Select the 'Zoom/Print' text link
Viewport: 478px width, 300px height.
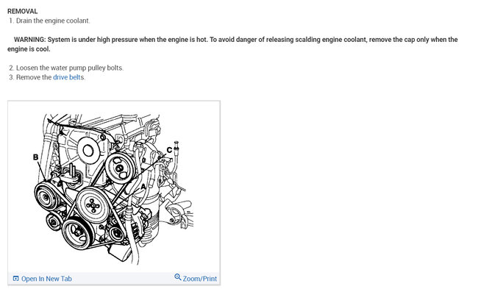200,279
